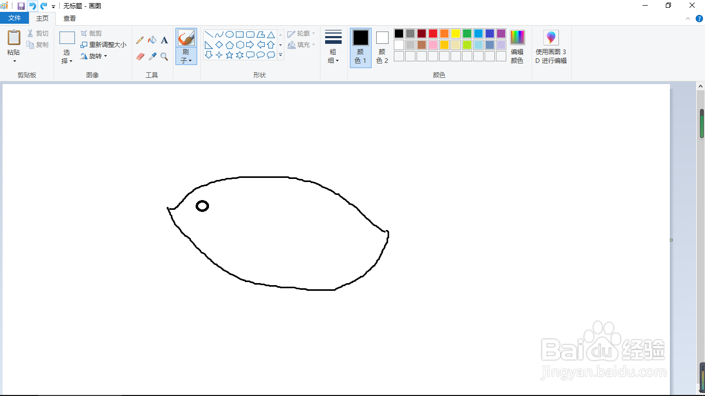Pick the Cloud callout shape
Image resolution: width=705 pixels, height=396 pixels.
(x=271, y=55)
